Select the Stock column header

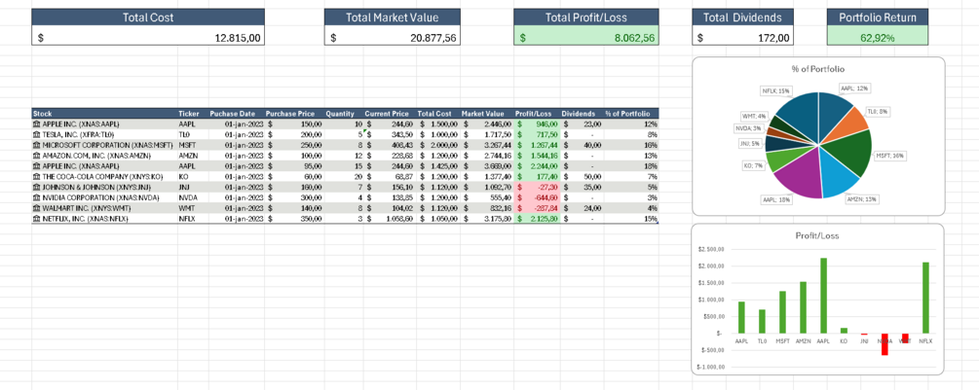[x=104, y=114]
